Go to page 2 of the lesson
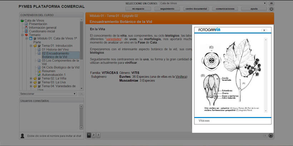This screenshot has height=146, width=293. click(94, 135)
